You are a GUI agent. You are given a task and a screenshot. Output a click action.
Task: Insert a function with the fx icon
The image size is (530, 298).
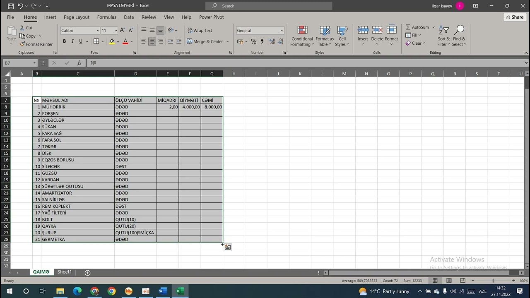point(79,63)
